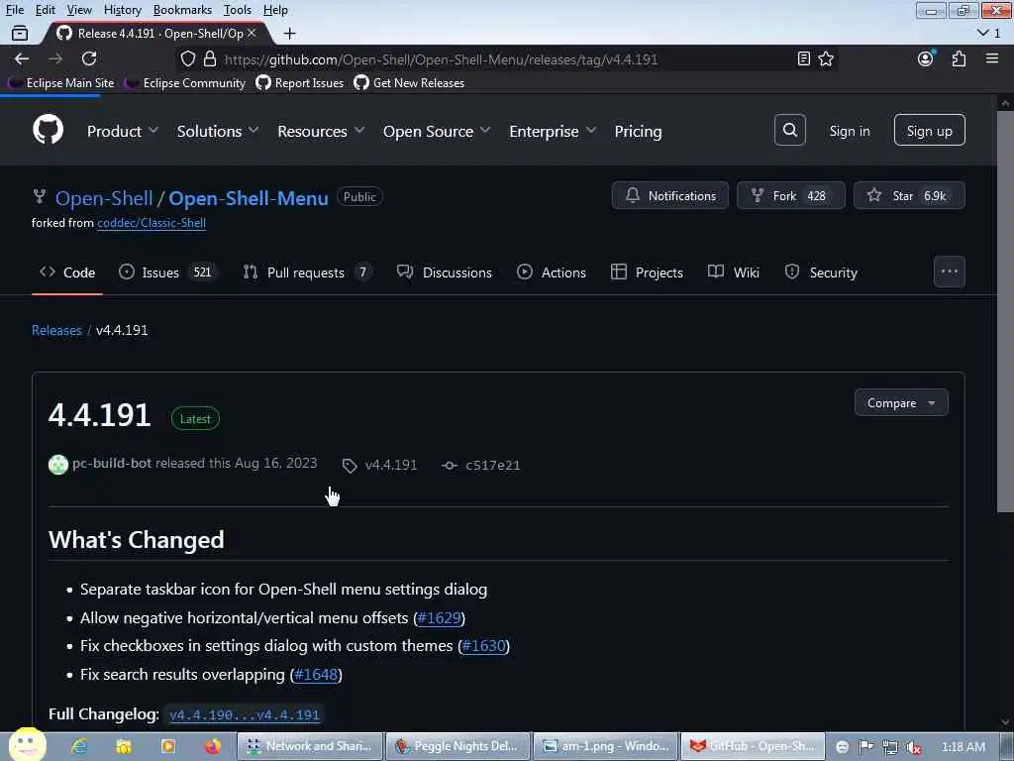Screen dimensions: 1014x761
Task: Expand the Resources dropdown menu
Action: [x=321, y=131]
